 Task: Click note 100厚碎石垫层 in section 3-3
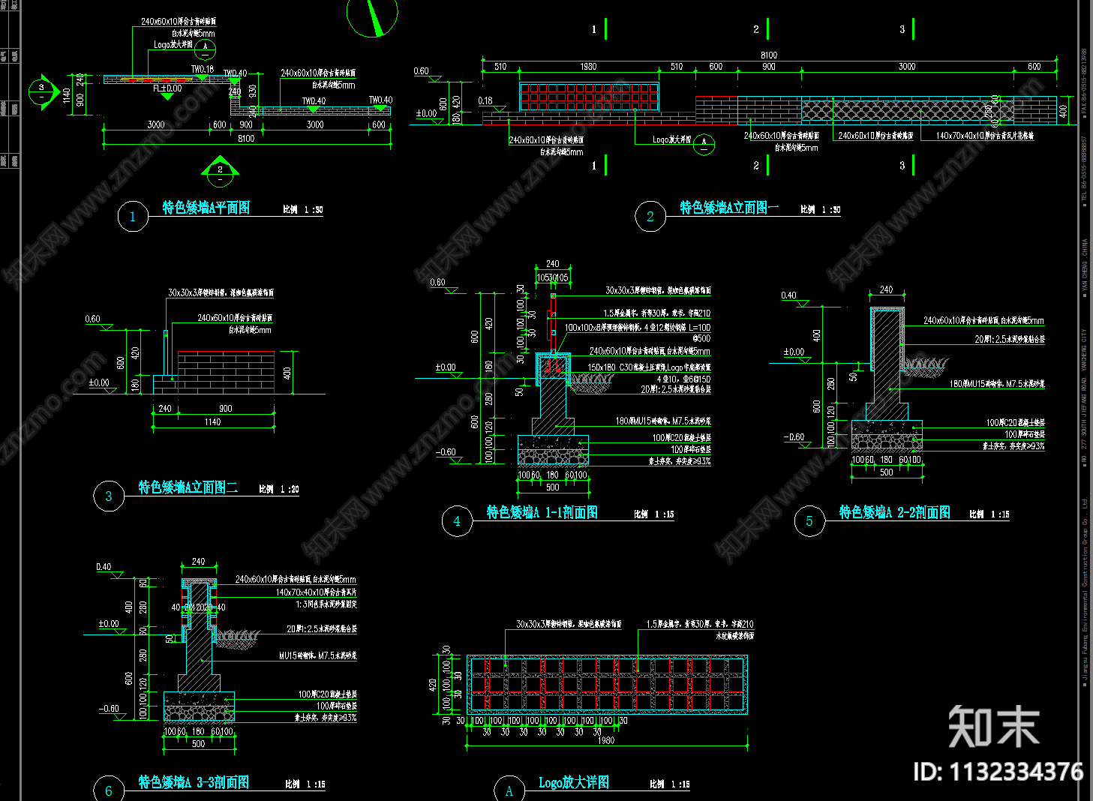point(336,706)
